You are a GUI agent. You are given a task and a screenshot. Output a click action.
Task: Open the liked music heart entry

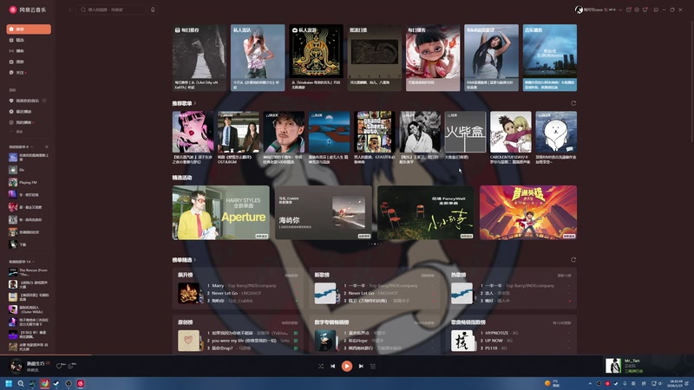[24, 101]
